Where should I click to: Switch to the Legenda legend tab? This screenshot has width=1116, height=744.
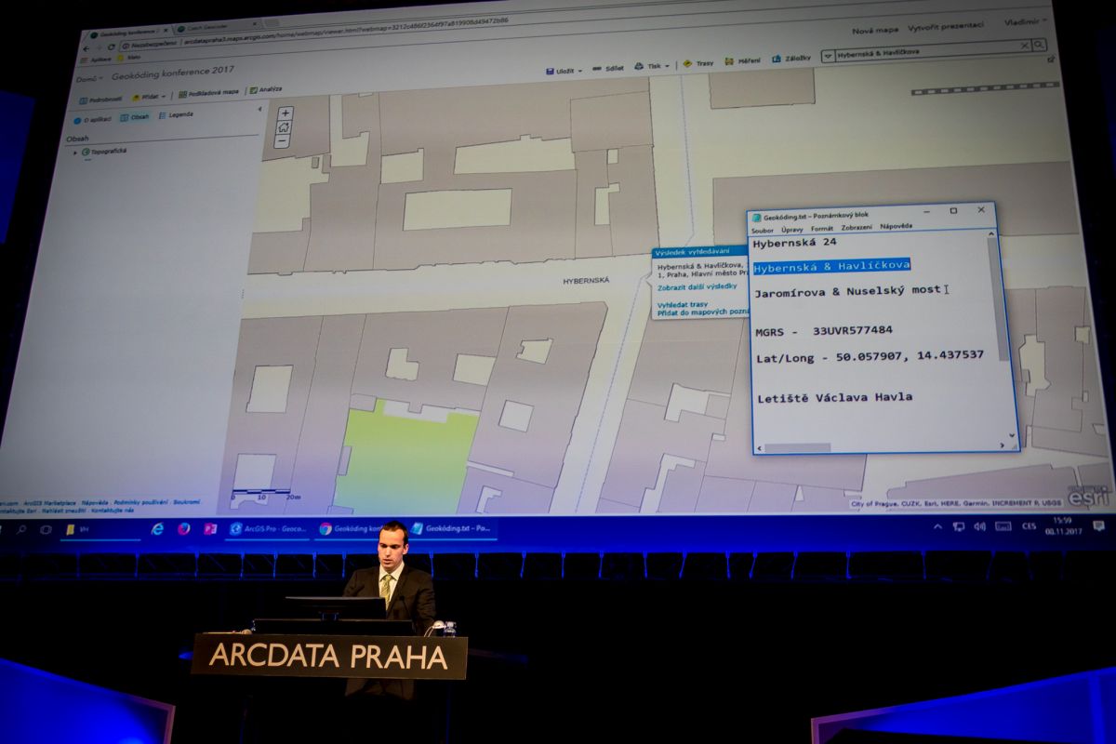pos(176,115)
